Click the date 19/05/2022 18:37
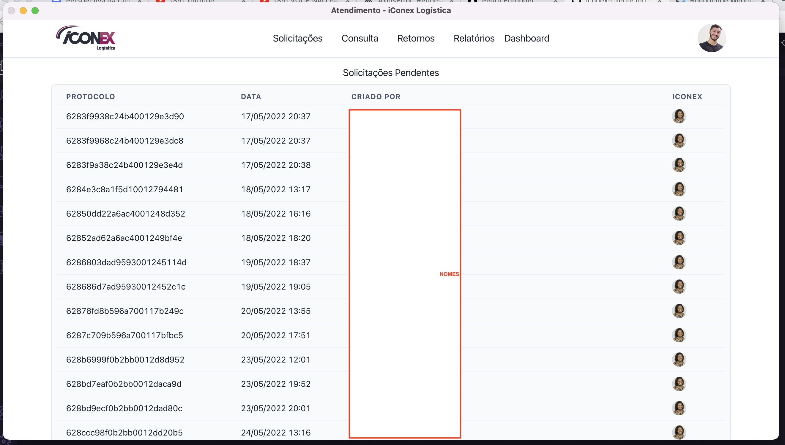The height and width of the screenshot is (445, 785). (x=276, y=262)
